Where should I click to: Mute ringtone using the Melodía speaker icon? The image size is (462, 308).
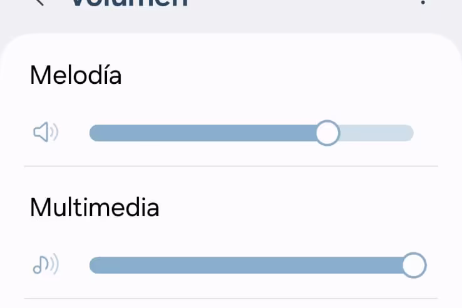point(46,132)
